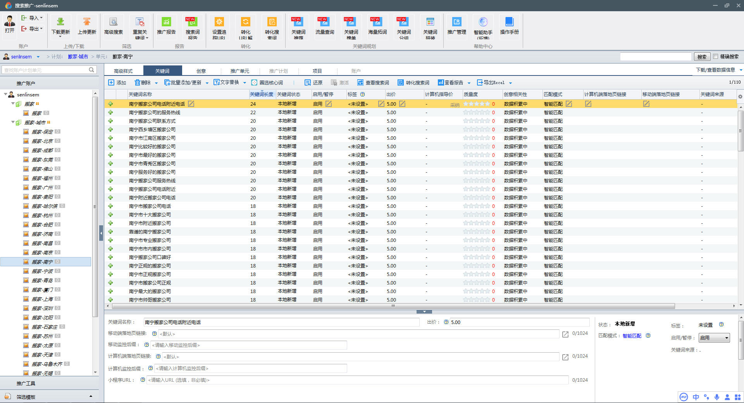Open the 推广报告 report icon
The width and height of the screenshot is (744, 403).
point(166,22)
